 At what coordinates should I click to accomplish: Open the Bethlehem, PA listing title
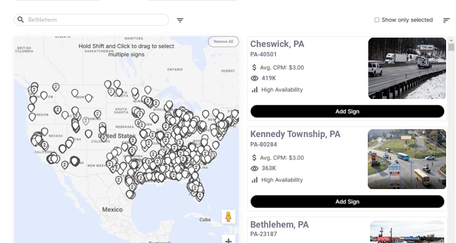[279, 225]
